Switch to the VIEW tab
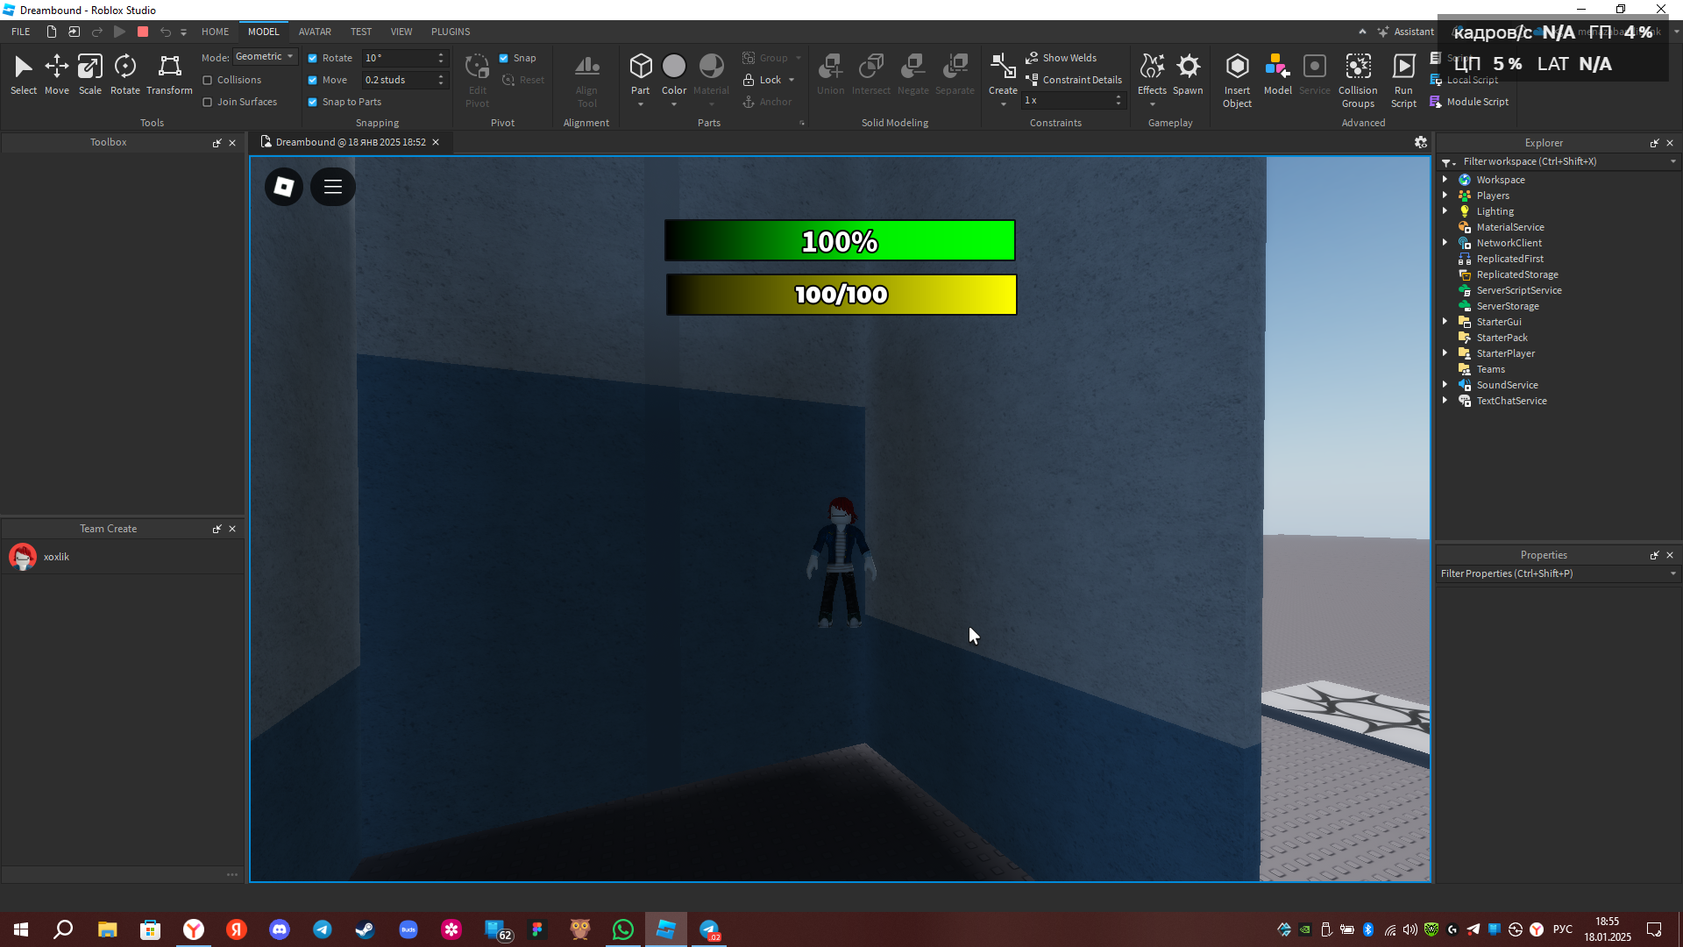Screen dimensions: 1683x947 point(401,32)
